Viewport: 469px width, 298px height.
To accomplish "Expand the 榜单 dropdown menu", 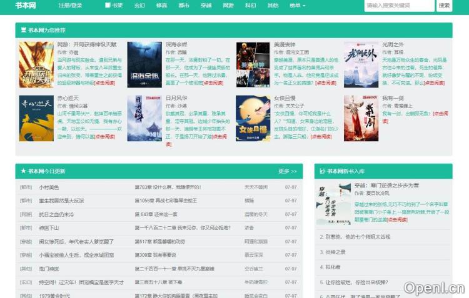I will 297,6.
